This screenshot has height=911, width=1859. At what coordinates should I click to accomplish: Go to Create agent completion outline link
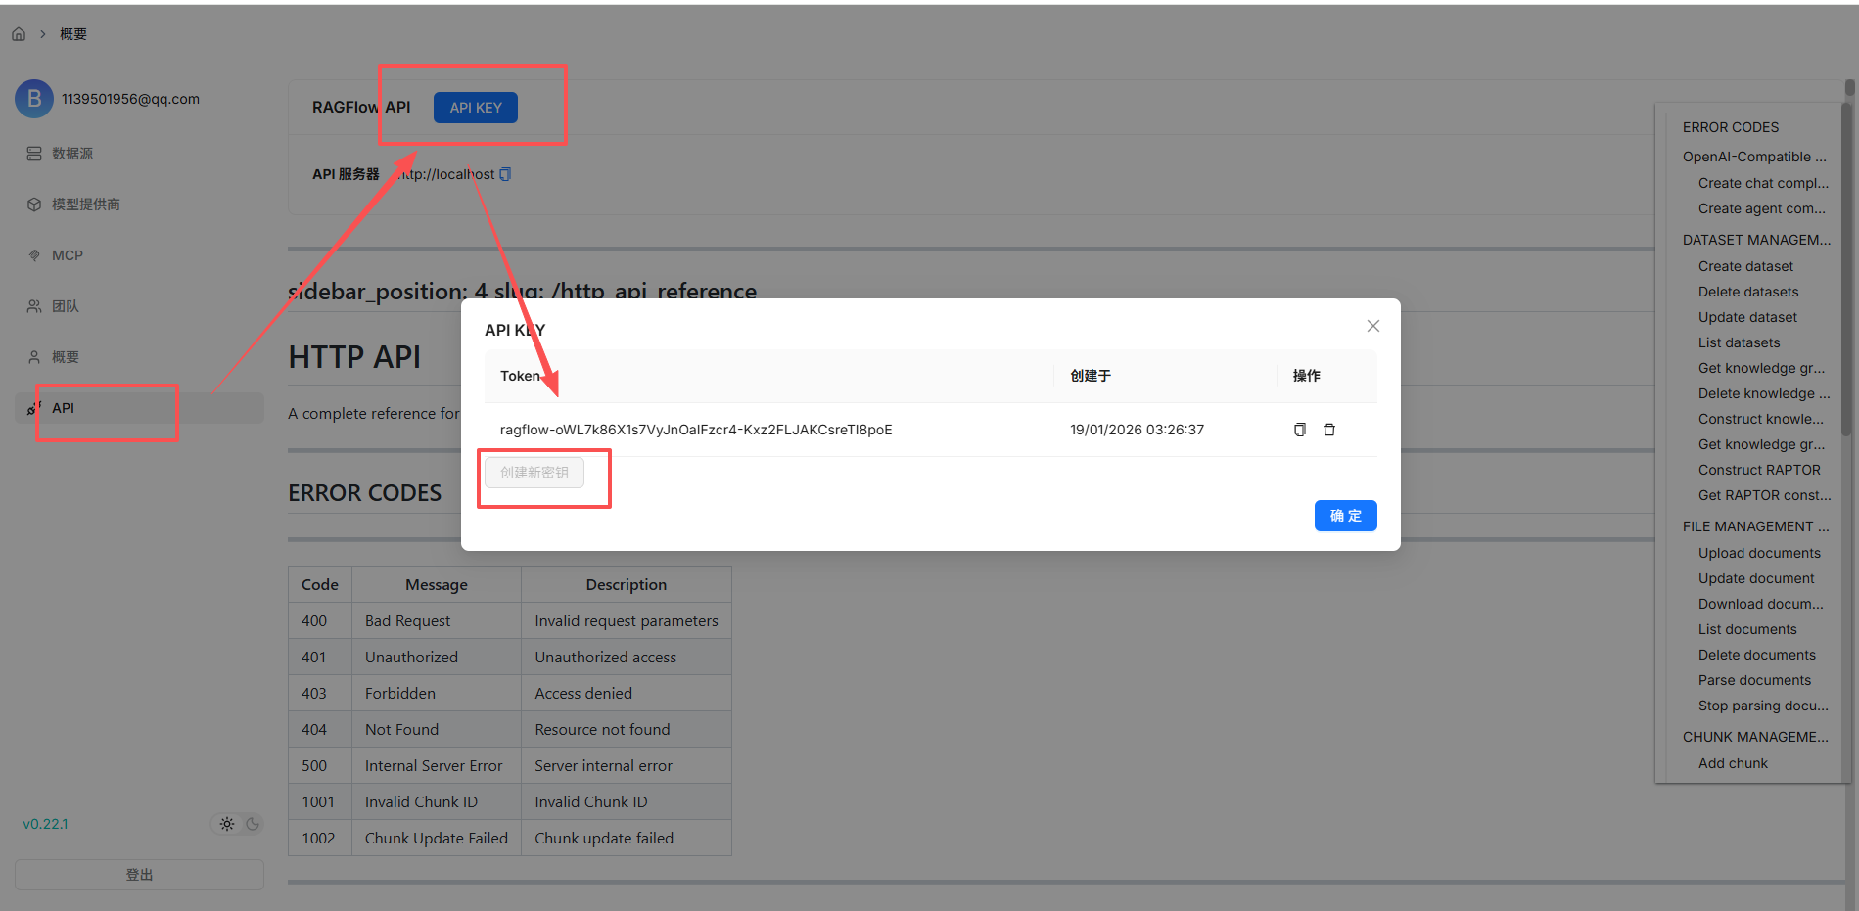point(1762,208)
